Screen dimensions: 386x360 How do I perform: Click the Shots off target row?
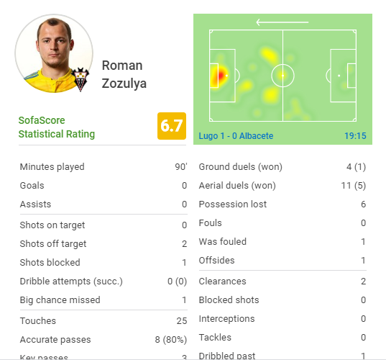point(104,243)
